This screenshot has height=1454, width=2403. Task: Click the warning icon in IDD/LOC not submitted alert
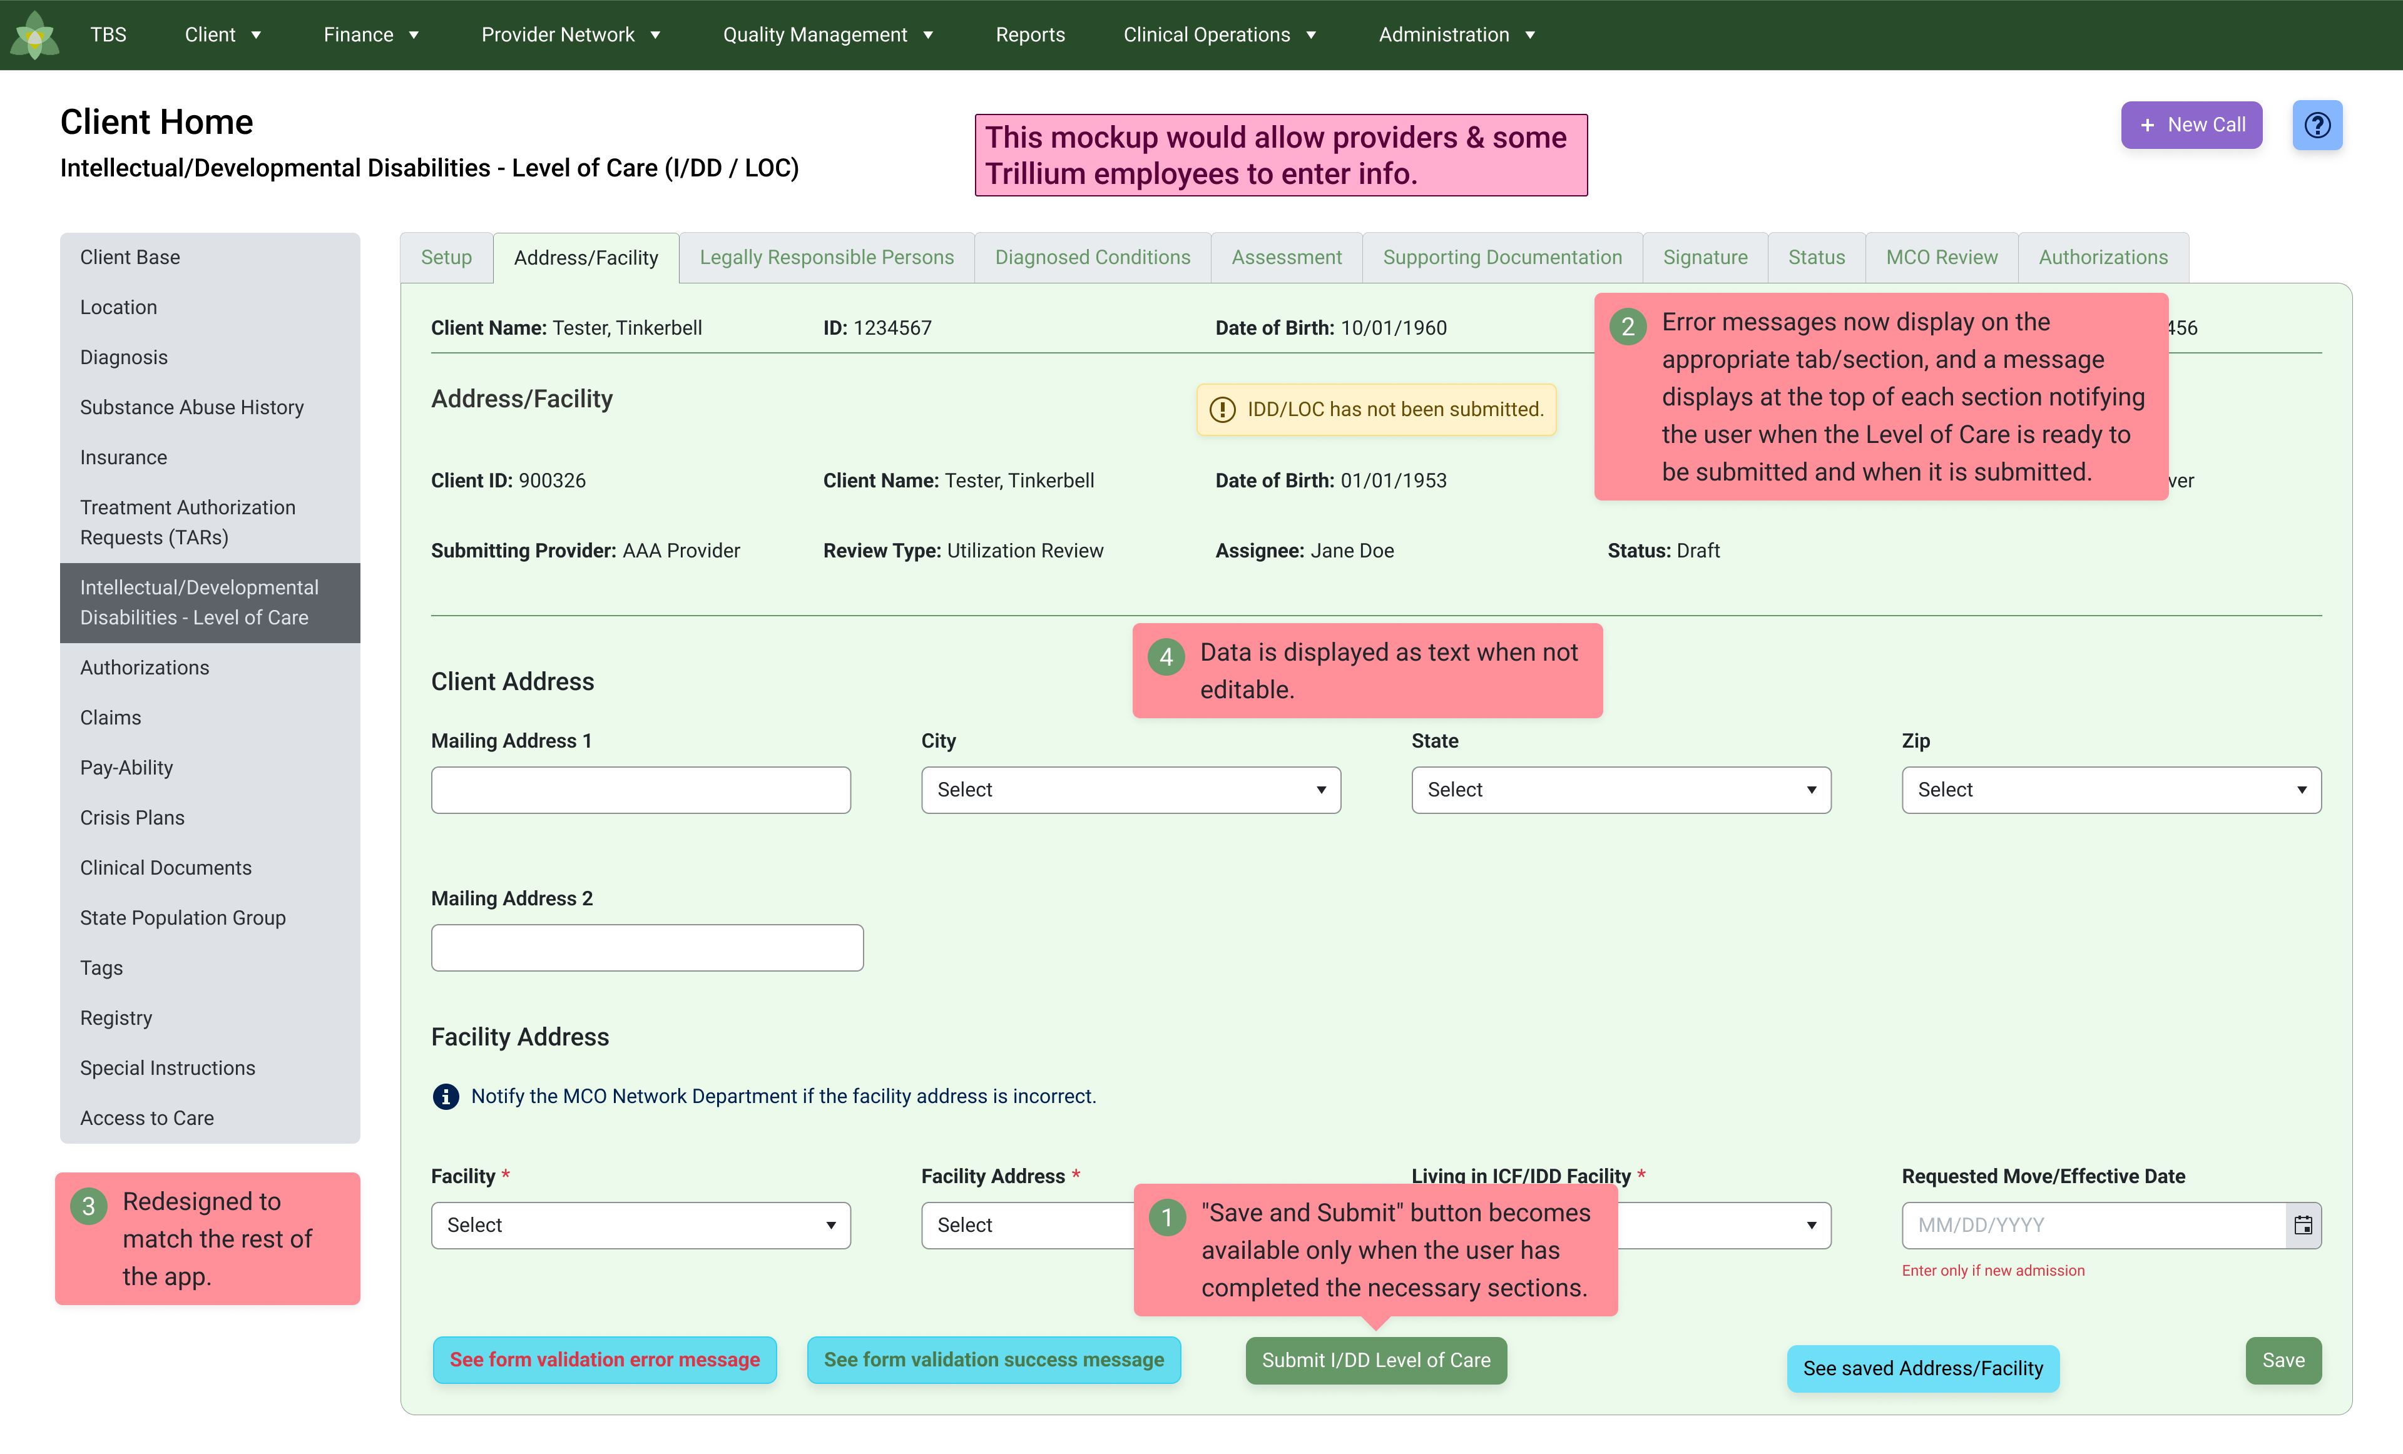point(1222,410)
